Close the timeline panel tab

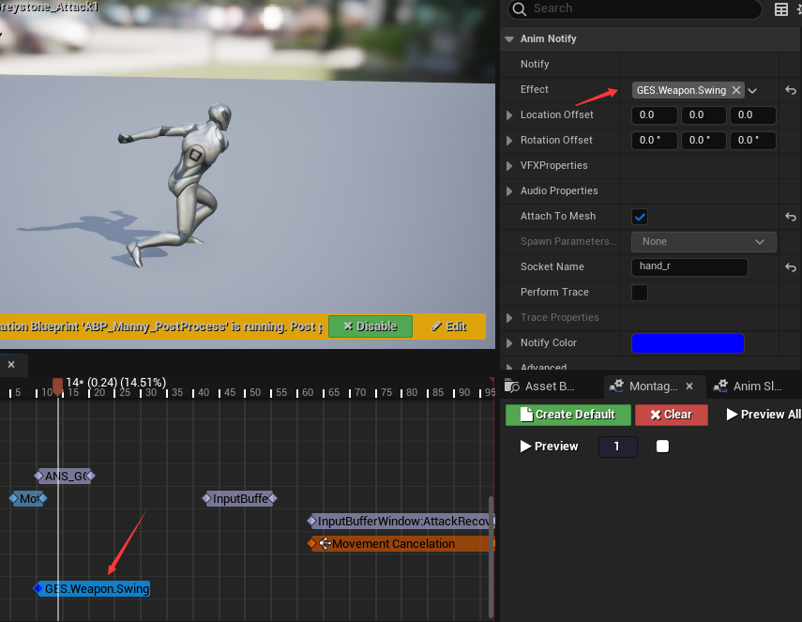tap(11, 364)
